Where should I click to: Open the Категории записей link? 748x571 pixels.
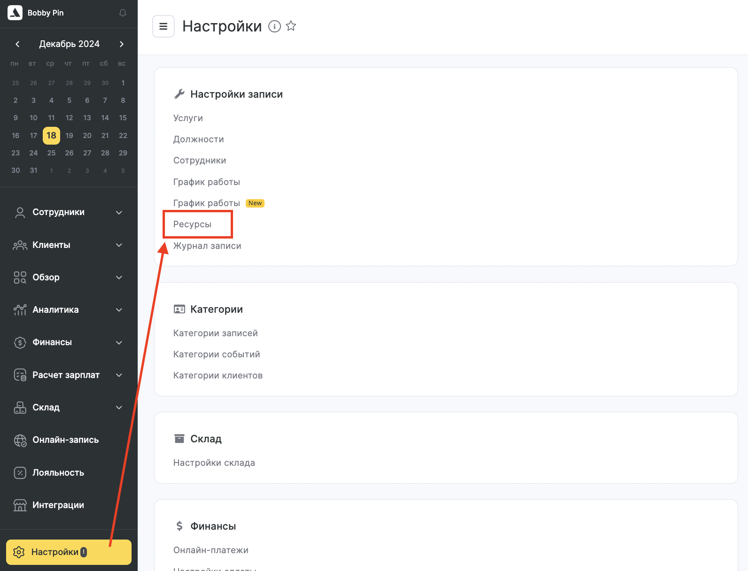tap(216, 333)
